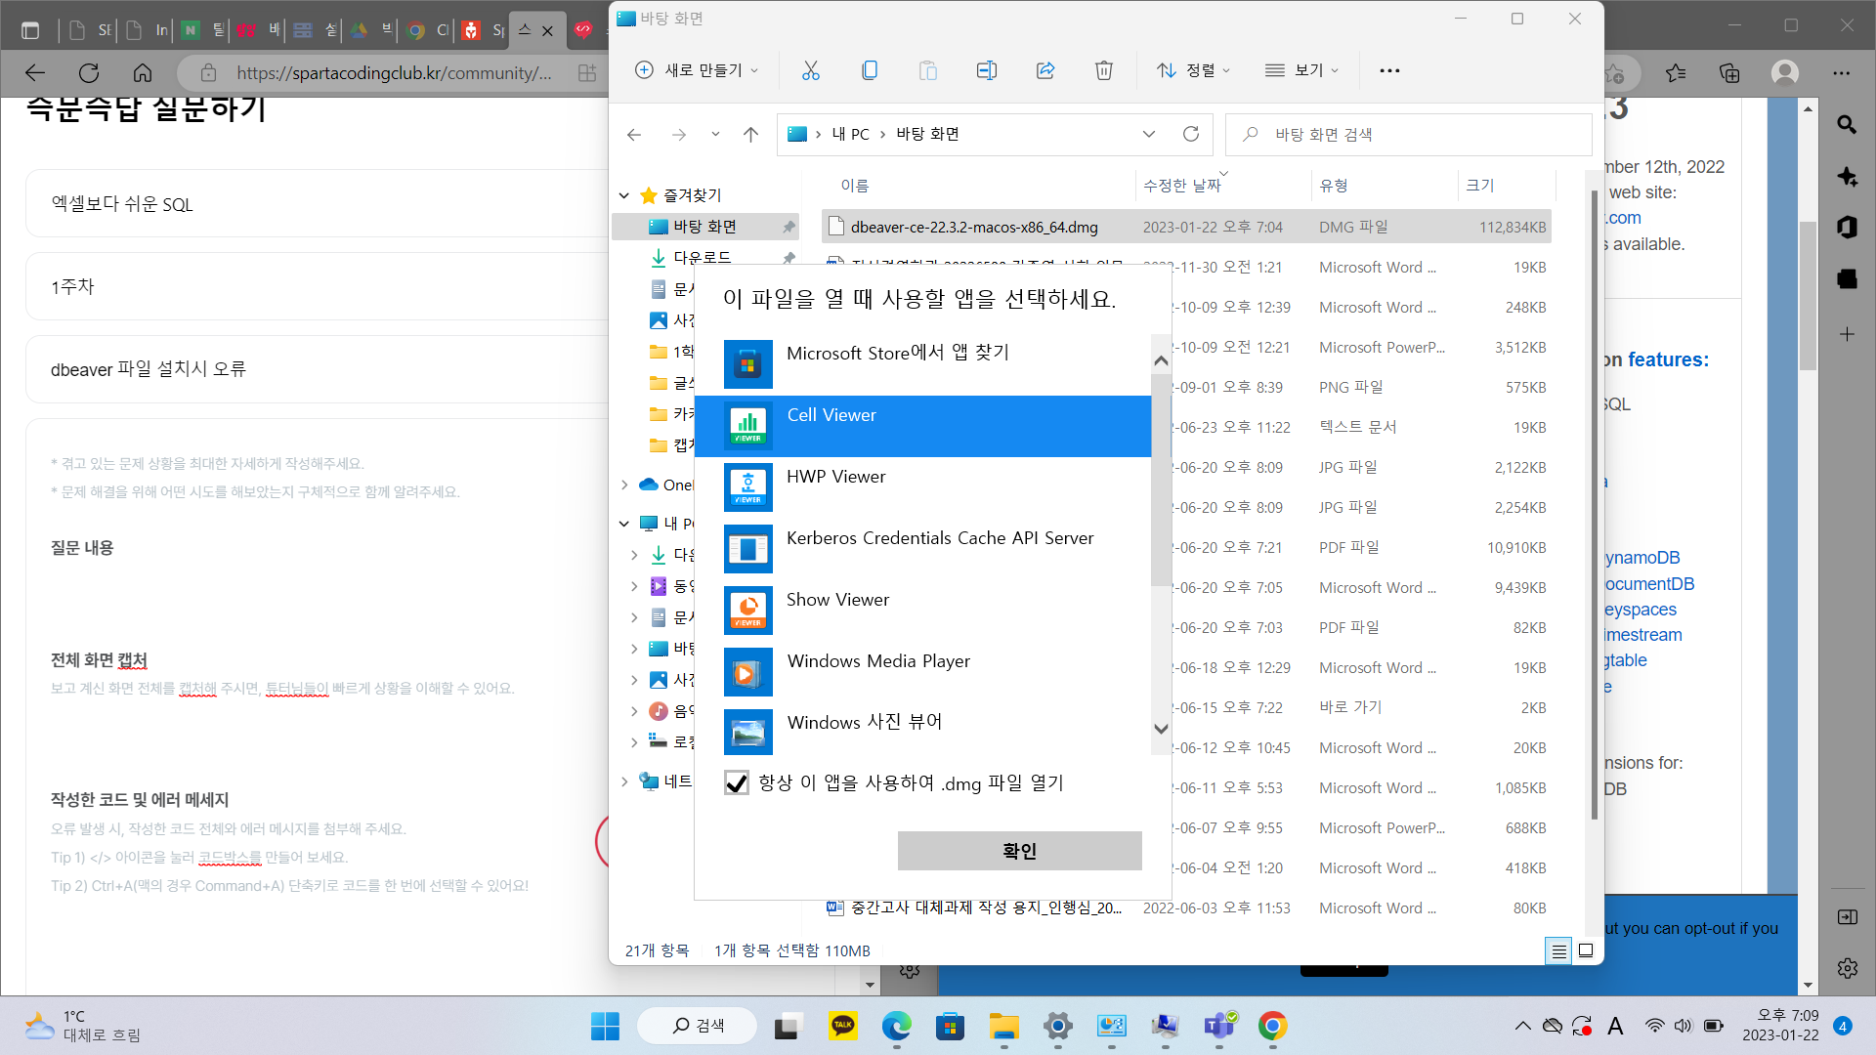This screenshot has height=1055, width=1876.
Task: Click the 바탕 화면 검색 search field
Action: (1408, 135)
